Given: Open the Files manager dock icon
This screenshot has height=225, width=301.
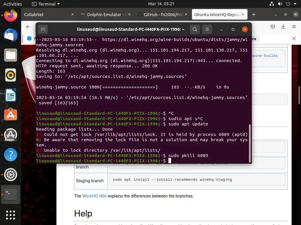Looking at the screenshot, I should [x=11, y=55].
